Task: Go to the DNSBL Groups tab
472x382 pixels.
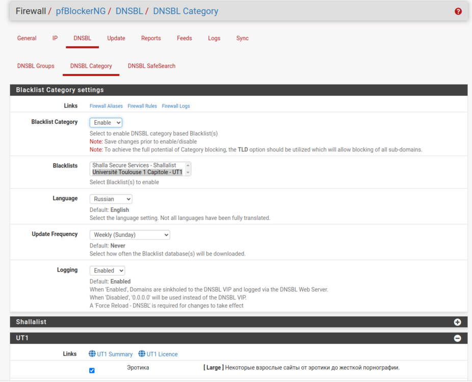Action: (36, 66)
